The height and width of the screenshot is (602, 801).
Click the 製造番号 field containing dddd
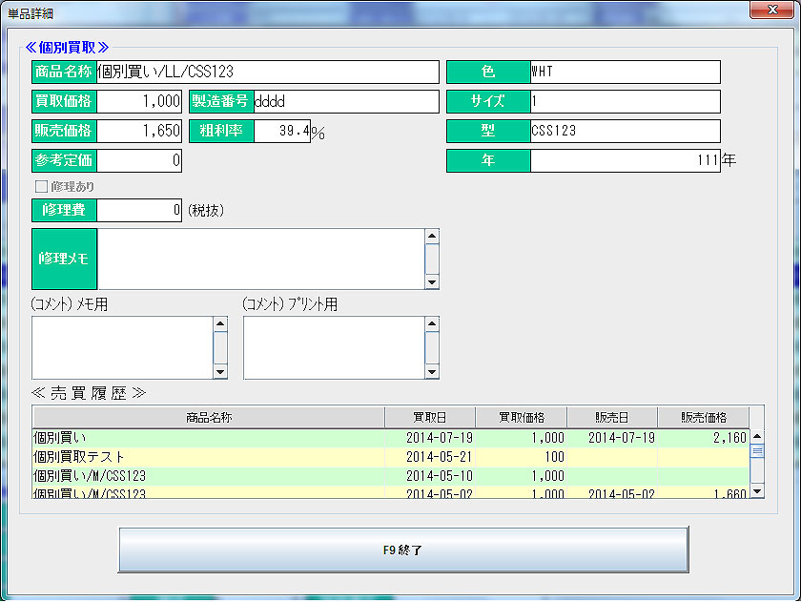point(345,102)
